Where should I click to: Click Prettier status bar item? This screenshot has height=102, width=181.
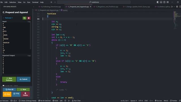click(173, 101)
